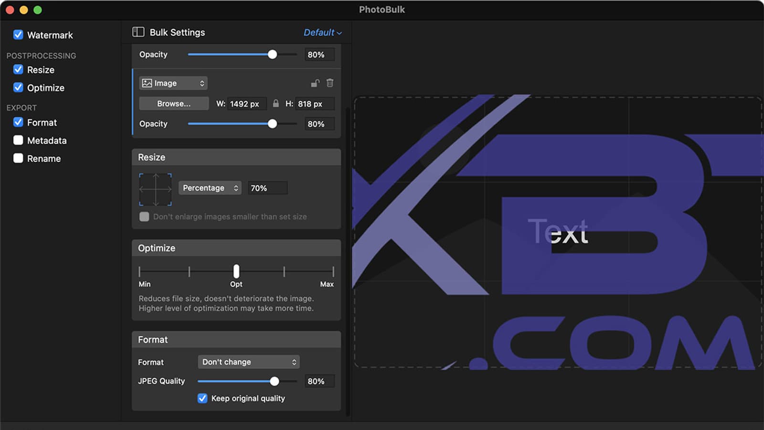Click the Bulk Settings title text
Image resolution: width=764 pixels, height=430 pixels.
177,32
